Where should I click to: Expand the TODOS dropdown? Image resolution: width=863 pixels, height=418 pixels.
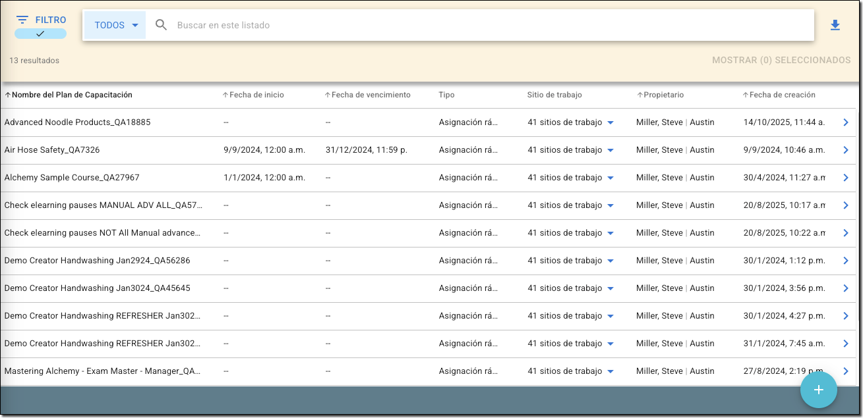coord(115,25)
